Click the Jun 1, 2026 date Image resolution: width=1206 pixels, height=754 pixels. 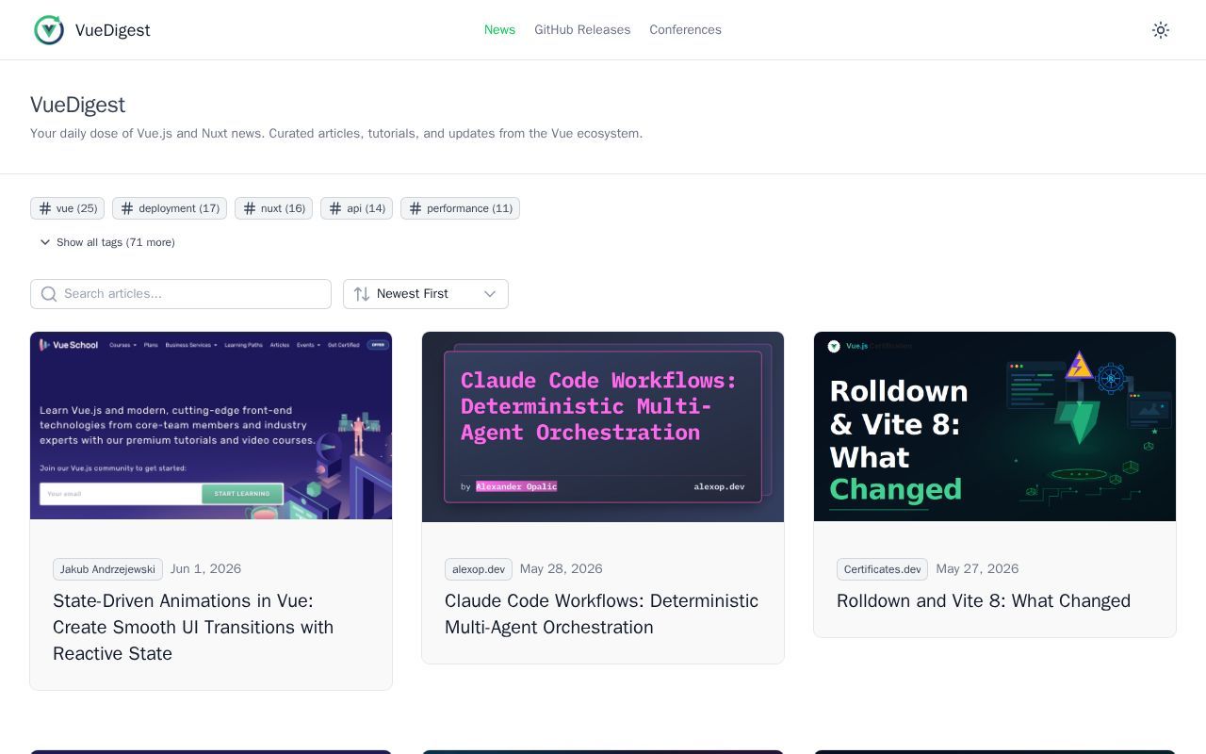click(x=205, y=568)
